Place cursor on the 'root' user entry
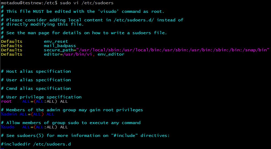Viewport: 271px width, 149px height. 6,101
